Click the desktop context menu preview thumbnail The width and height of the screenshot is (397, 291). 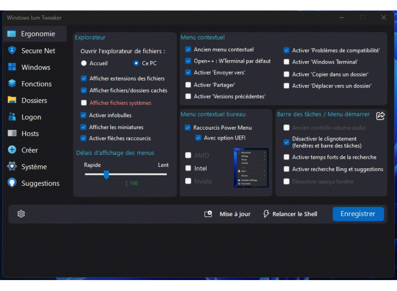[x=251, y=168]
